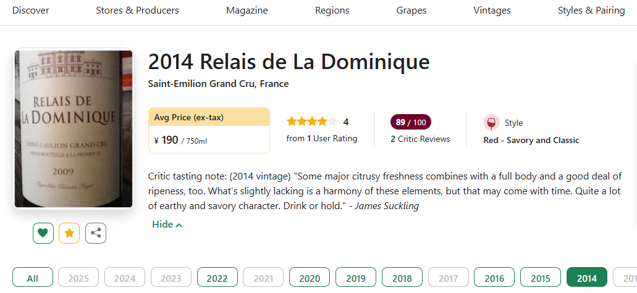This screenshot has height=293, width=637.
Task: Open the 2 Critic Reviews link
Action: (420, 139)
